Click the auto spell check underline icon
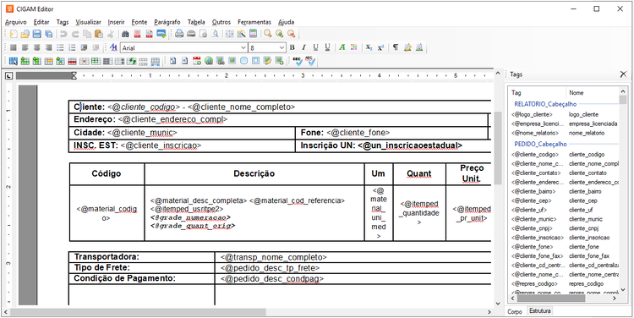Viewport: 634px width, 318px height. pyautogui.click(x=310, y=61)
